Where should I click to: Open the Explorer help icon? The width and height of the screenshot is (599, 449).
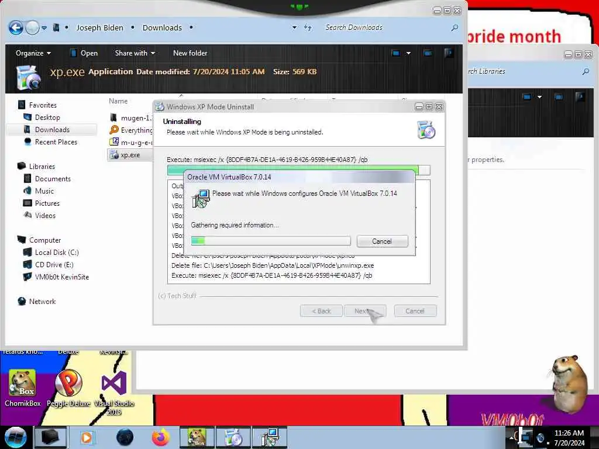click(x=449, y=53)
